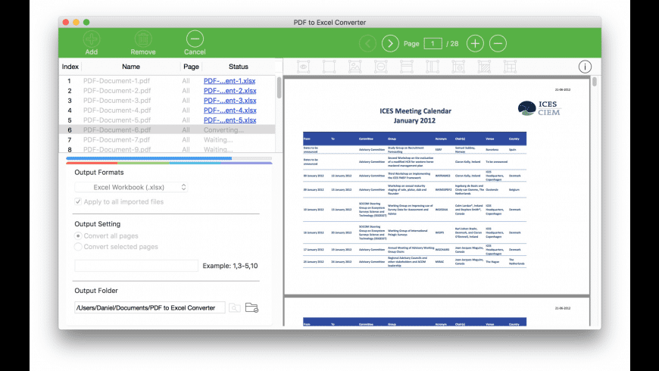Image resolution: width=659 pixels, height=371 pixels.
Task: Select PDF-Document-6.pdf row
Action: coord(167,129)
